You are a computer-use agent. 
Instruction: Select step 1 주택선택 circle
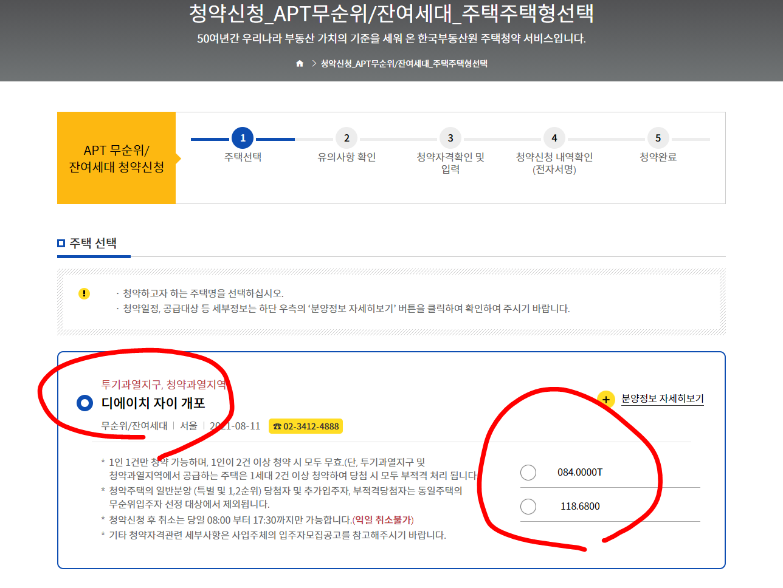coord(243,138)
